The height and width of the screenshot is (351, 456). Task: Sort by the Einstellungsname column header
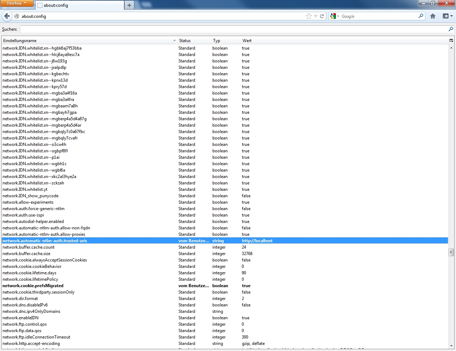pos(87,41)
